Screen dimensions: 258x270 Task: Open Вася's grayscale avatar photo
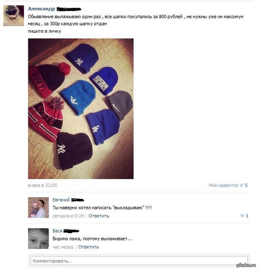pos(38,239)
